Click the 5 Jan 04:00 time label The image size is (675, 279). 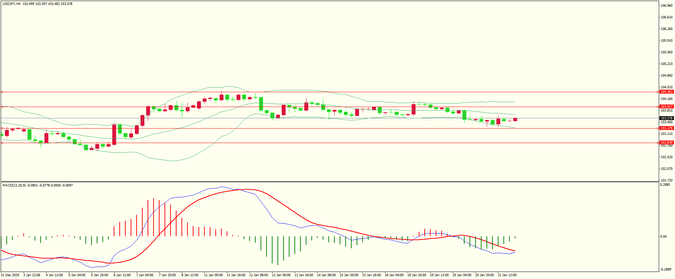(77, 275)
